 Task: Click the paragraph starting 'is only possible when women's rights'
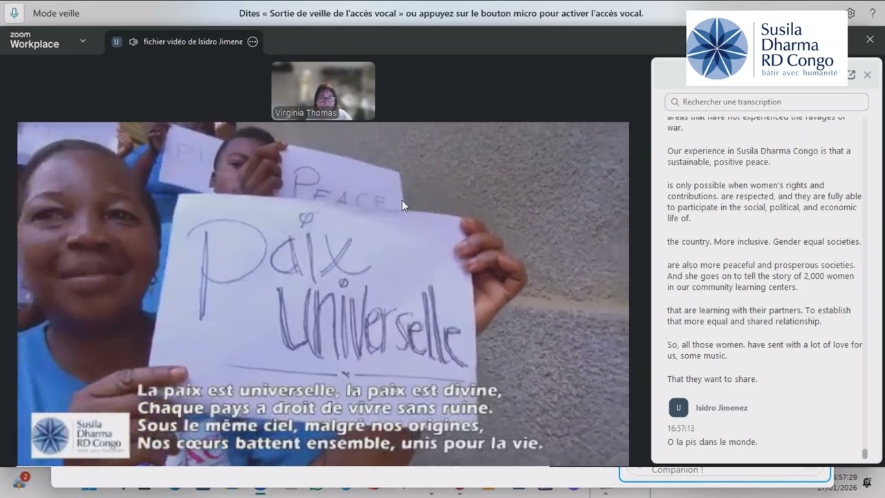[764, 202]
